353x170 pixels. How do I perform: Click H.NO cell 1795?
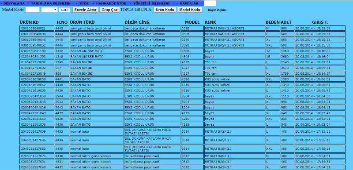tap(62, 62)
